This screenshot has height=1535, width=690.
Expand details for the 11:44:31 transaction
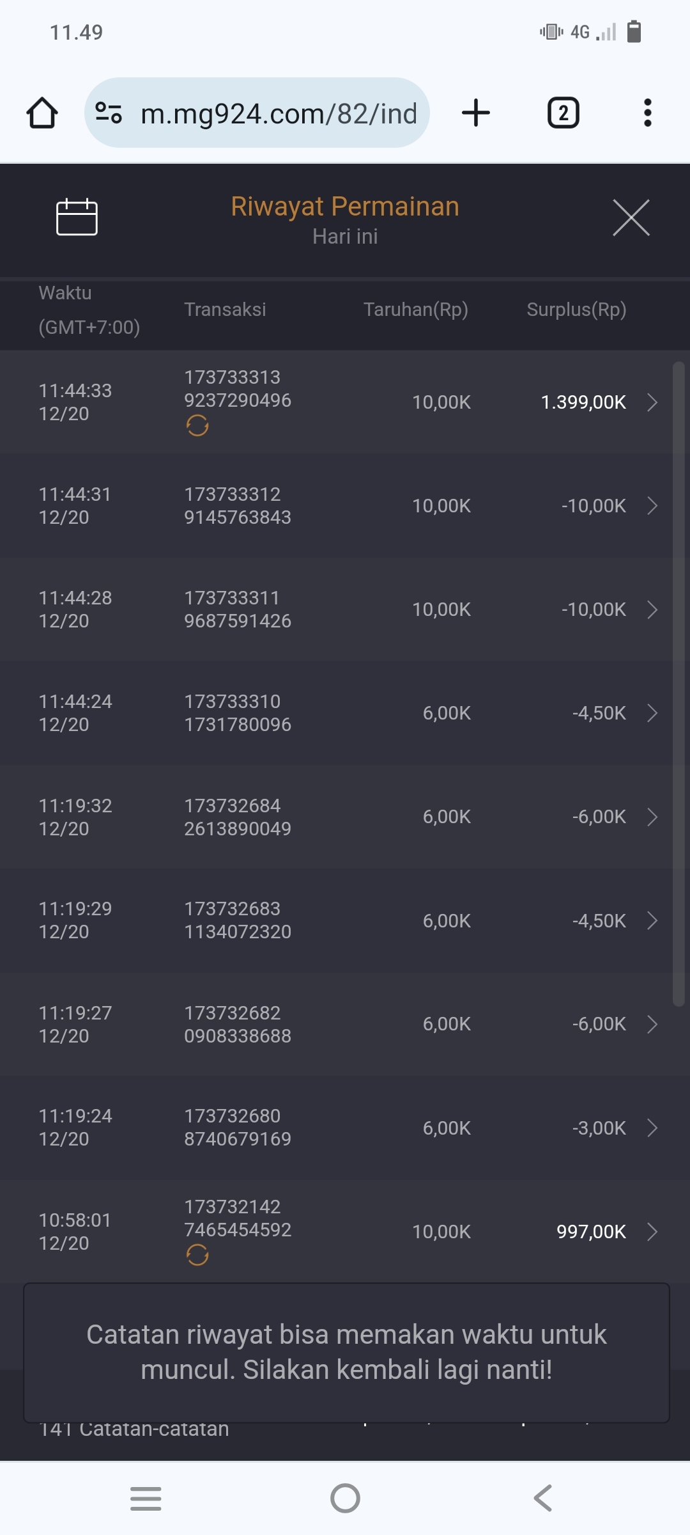coord(652,506)
